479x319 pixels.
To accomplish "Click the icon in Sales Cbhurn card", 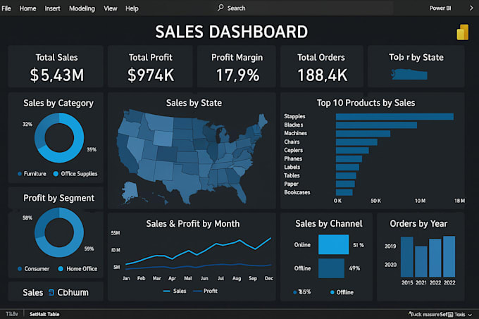I will click(51, 292).
